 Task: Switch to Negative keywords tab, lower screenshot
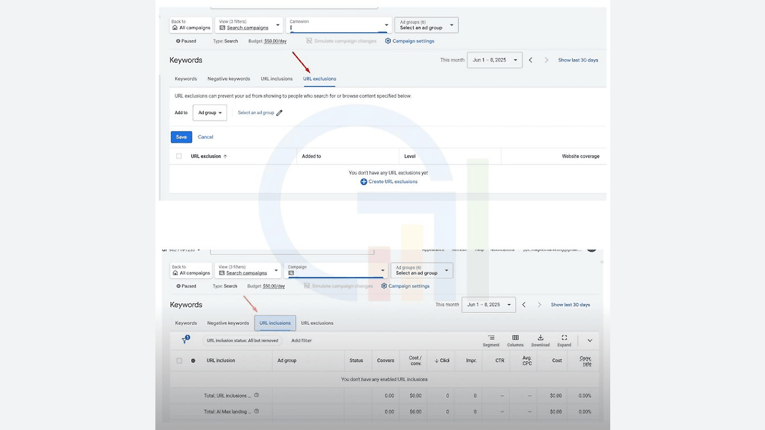[x=228, y=323]
